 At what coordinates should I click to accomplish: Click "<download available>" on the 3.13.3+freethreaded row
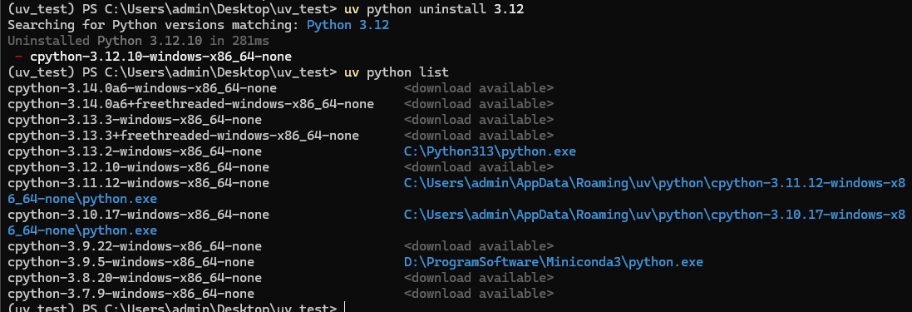[479, 136]
